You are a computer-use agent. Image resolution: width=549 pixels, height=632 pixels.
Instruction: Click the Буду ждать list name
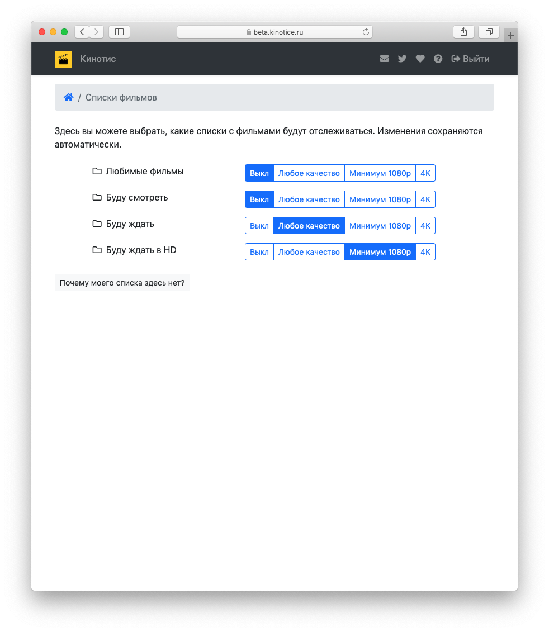[x=130, y=224]
